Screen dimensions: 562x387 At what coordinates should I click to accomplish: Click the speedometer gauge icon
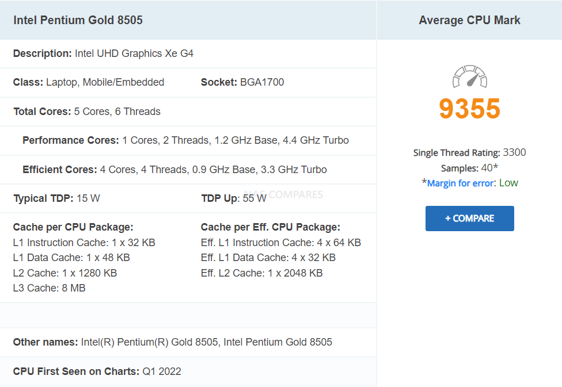tap(469, 76)
